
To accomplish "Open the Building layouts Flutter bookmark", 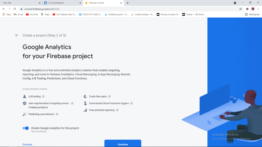I will [x=116, y=15].
